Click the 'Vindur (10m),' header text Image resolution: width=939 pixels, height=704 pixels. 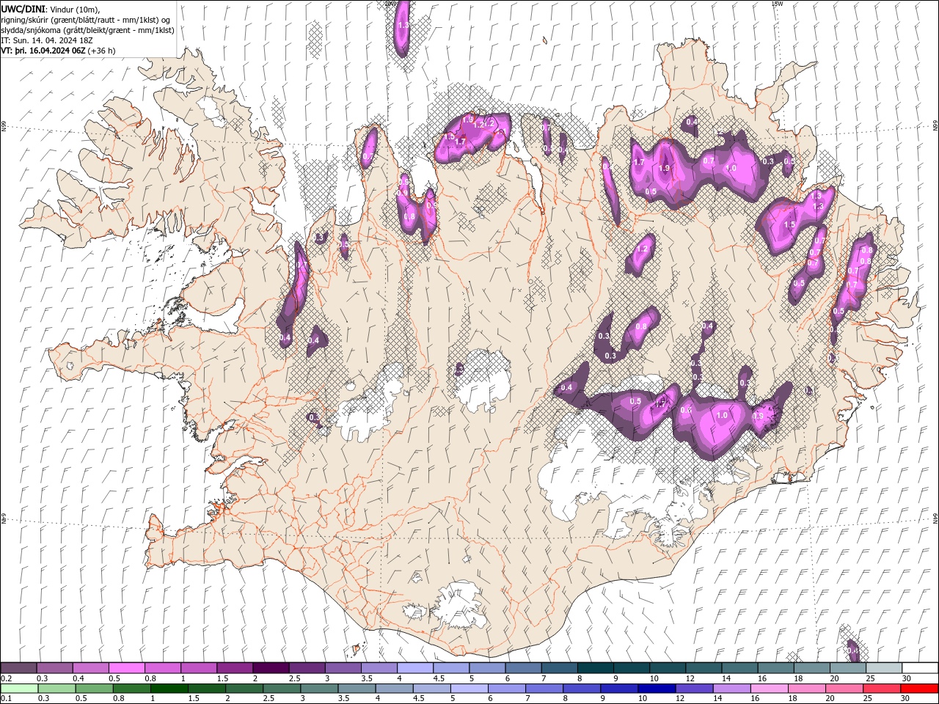pos(73,9)
